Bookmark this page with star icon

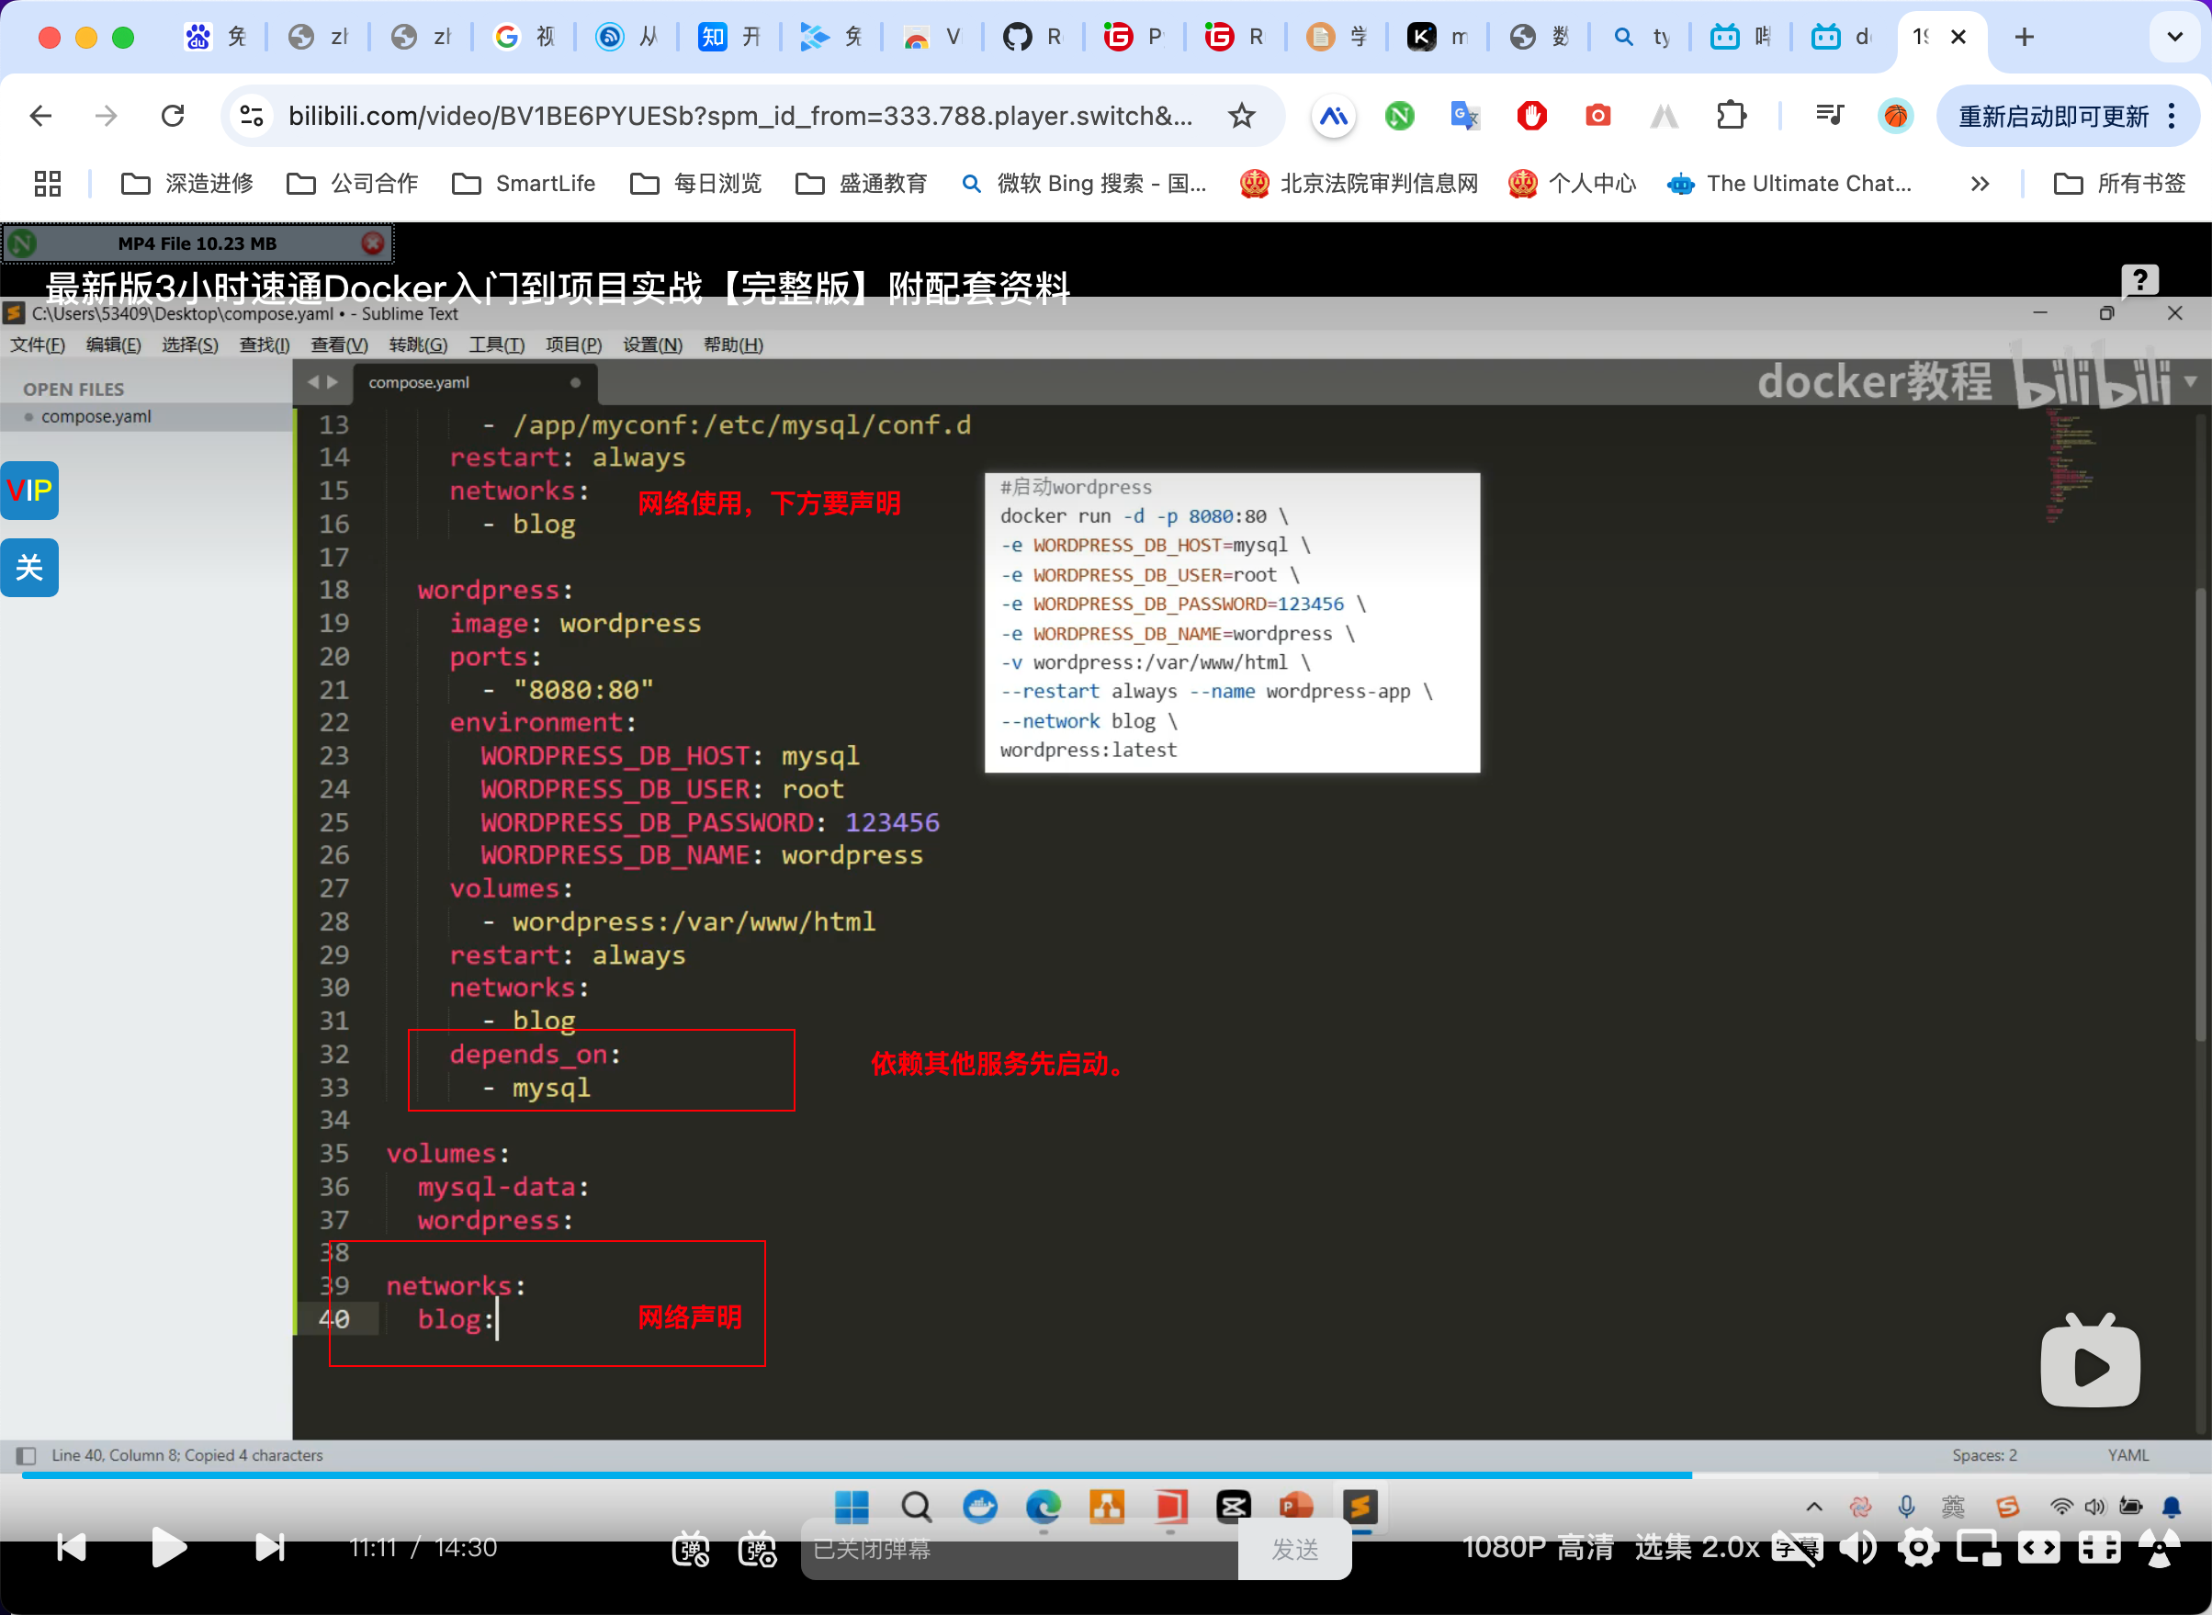coord(1241,117)
